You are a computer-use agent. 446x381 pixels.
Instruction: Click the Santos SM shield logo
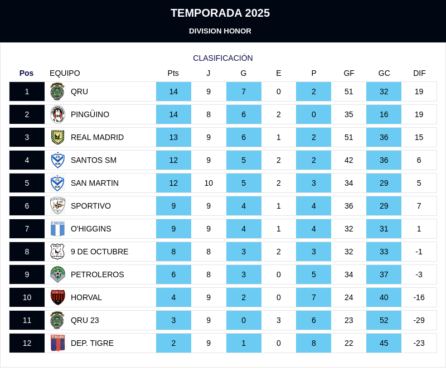(x=57, y=160)
